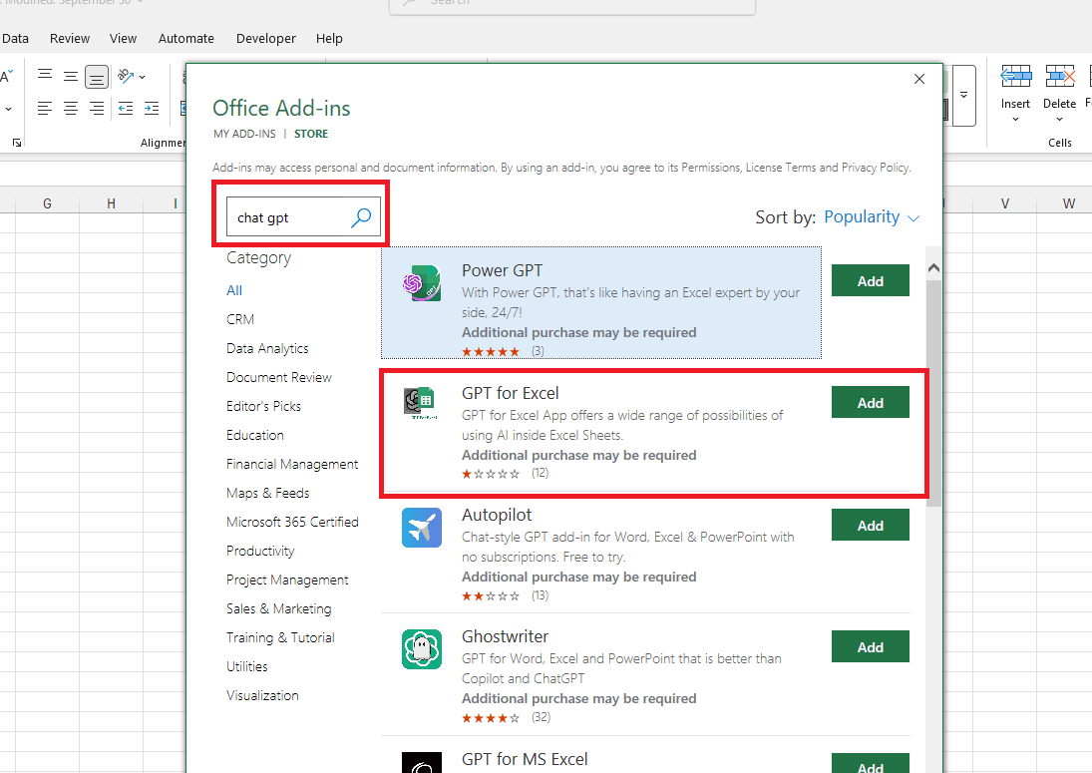Open the font settings dialog launcher

coord(17,143)
